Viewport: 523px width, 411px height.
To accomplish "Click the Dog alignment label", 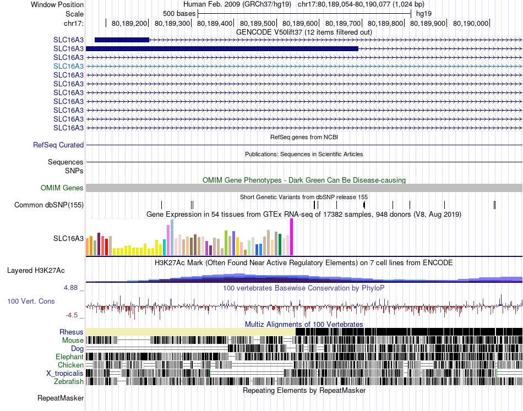I will tap(77, 349).
